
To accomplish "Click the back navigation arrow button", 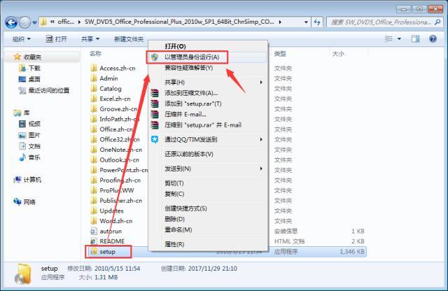I will coord(12,21).
